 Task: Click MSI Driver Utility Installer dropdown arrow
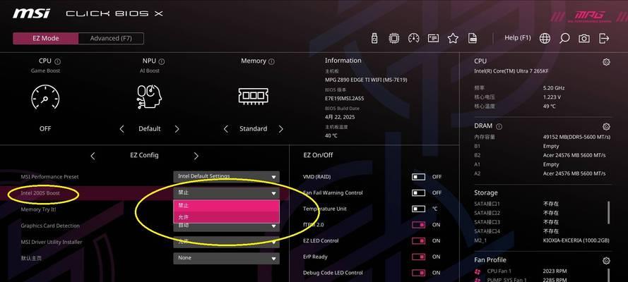point(273,242)
